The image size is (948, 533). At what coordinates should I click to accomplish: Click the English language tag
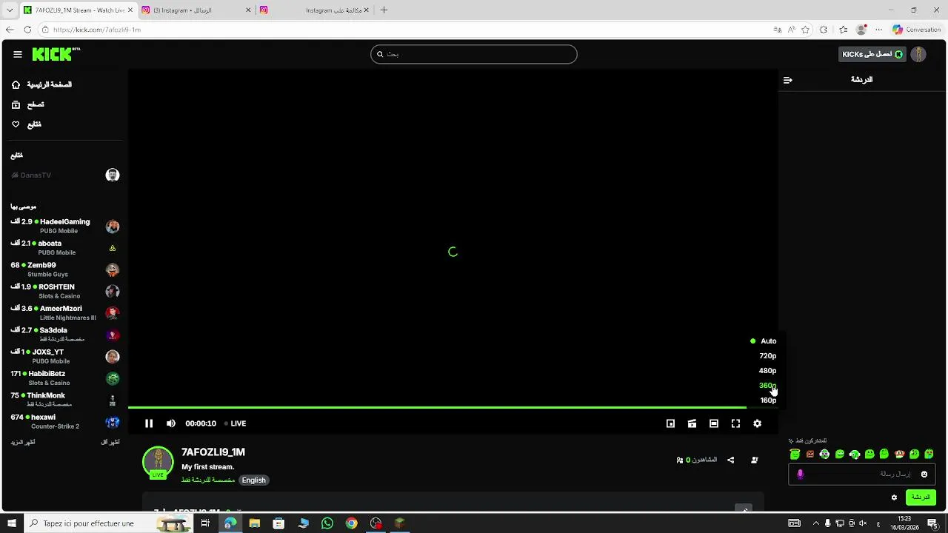(253, 480)
